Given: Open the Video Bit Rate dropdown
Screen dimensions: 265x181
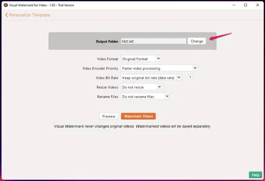Looking at the screenshot, I should (x=151, y=78).
